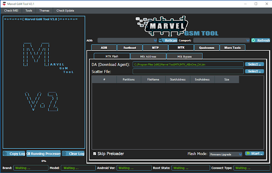Open the Check IMEI menu

[11, 11]
